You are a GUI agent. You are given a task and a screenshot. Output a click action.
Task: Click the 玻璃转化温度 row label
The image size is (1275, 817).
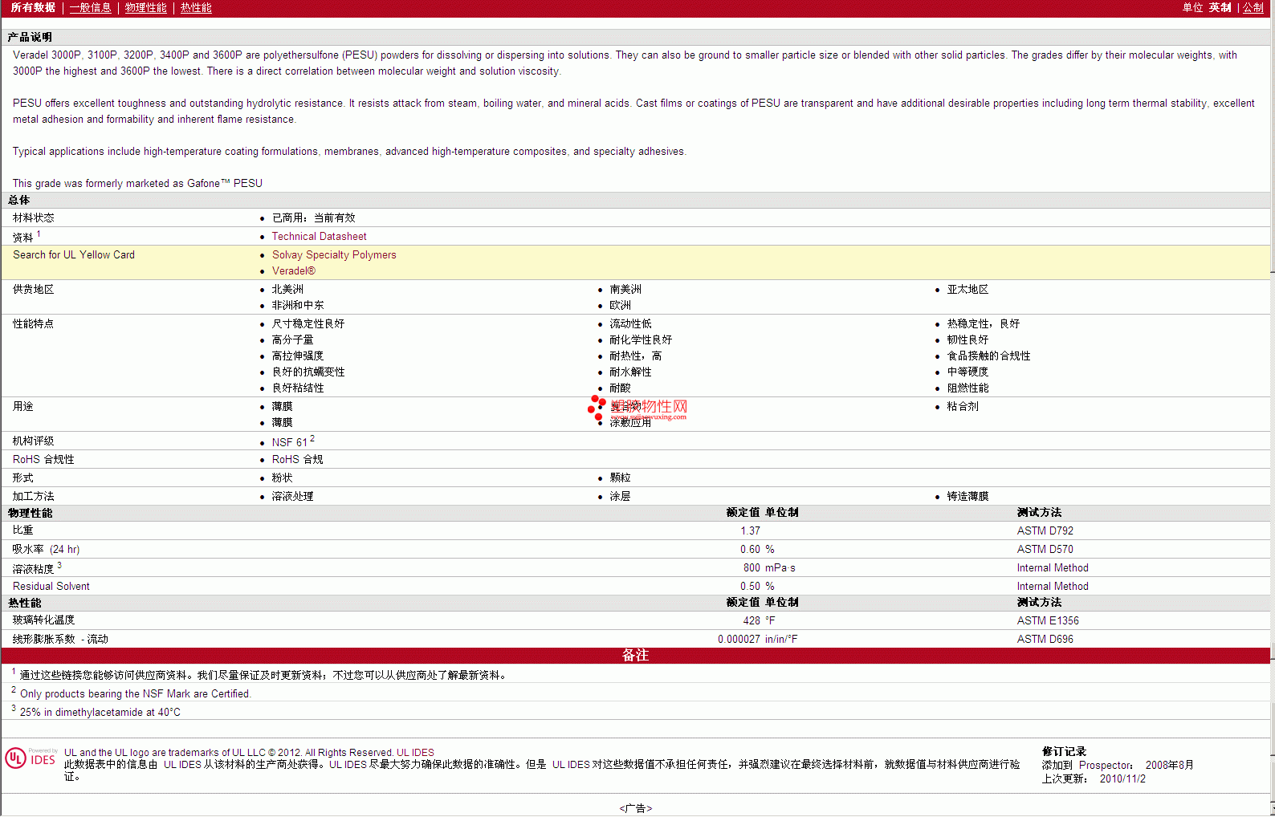pos(43,620)
